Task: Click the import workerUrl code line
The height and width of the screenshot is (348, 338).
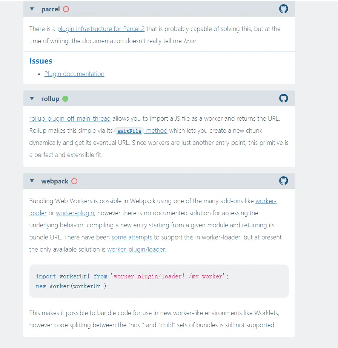Action: 132,276
